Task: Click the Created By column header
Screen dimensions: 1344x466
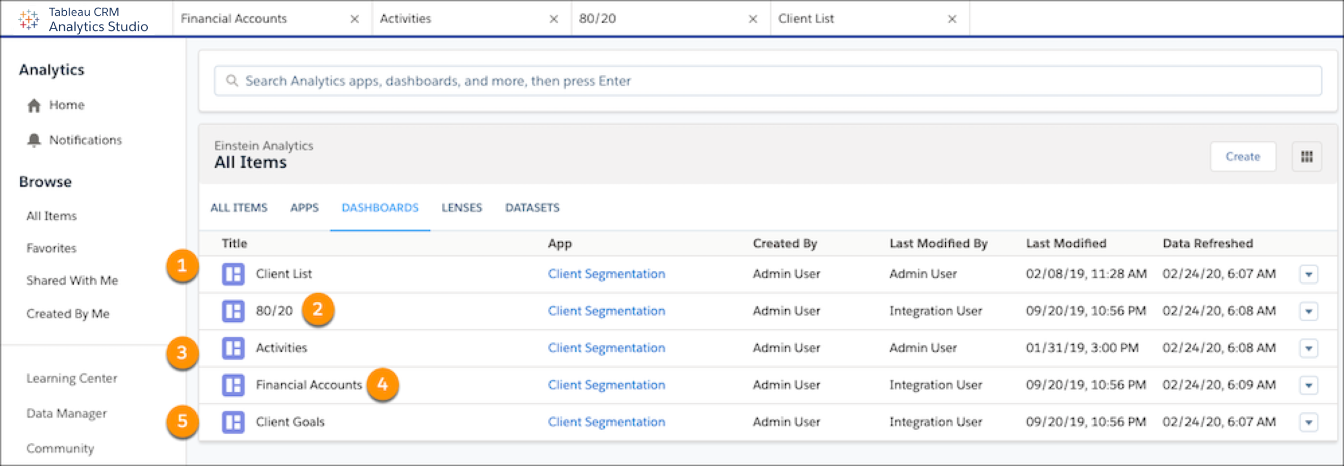Action: coord(785,244)
